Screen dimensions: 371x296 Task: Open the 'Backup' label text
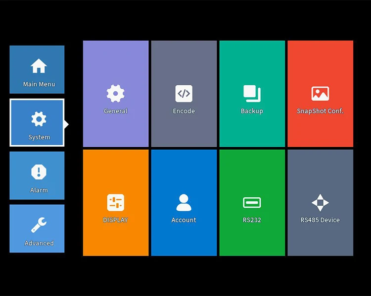coord(252,111)
